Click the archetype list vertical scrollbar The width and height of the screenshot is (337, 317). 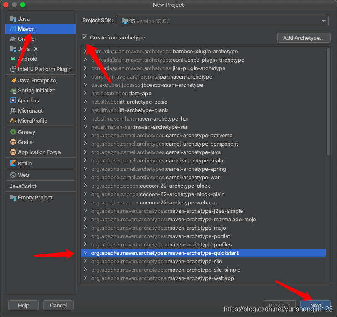(328, 102)
